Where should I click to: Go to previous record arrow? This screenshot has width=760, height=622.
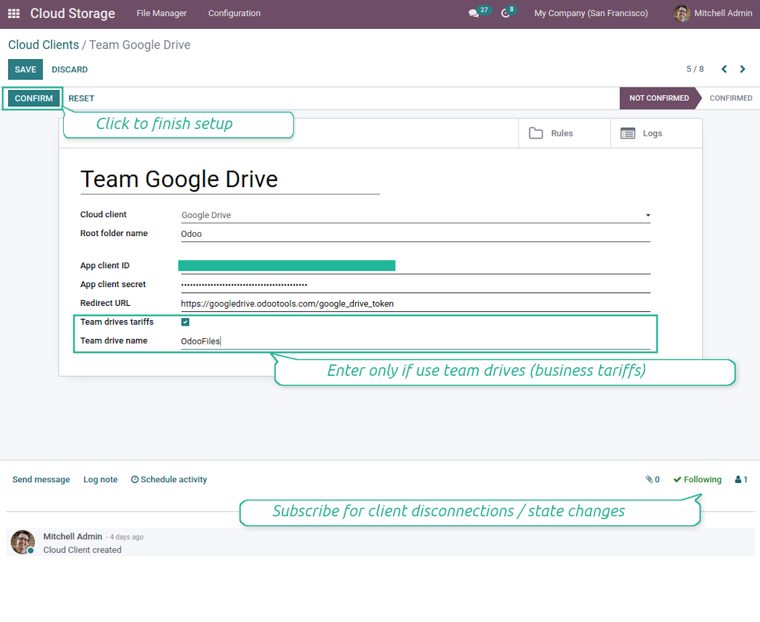pos(724,69)
